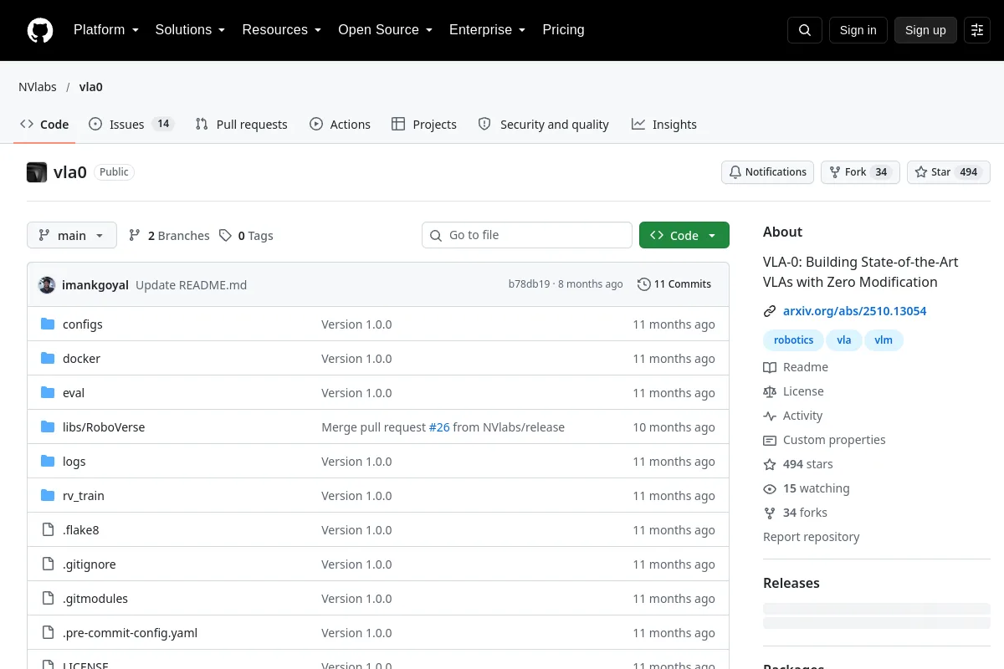Click the rv_train folder icon

click(48, 496)
